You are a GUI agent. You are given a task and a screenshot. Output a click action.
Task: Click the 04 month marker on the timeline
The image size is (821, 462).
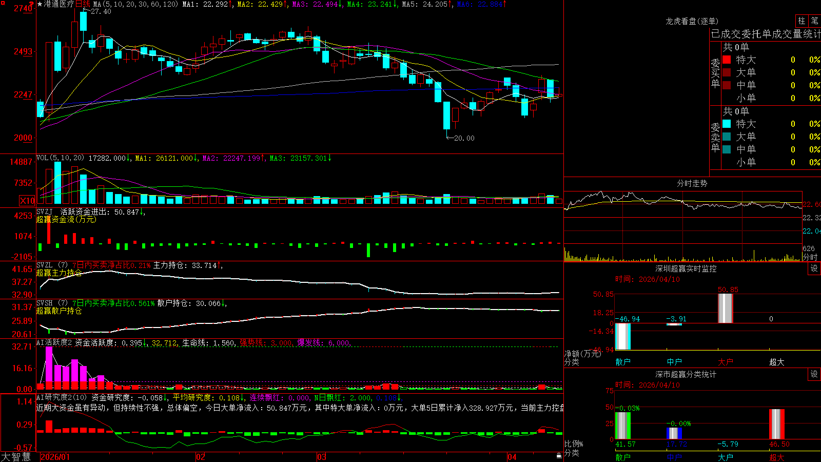512,457
